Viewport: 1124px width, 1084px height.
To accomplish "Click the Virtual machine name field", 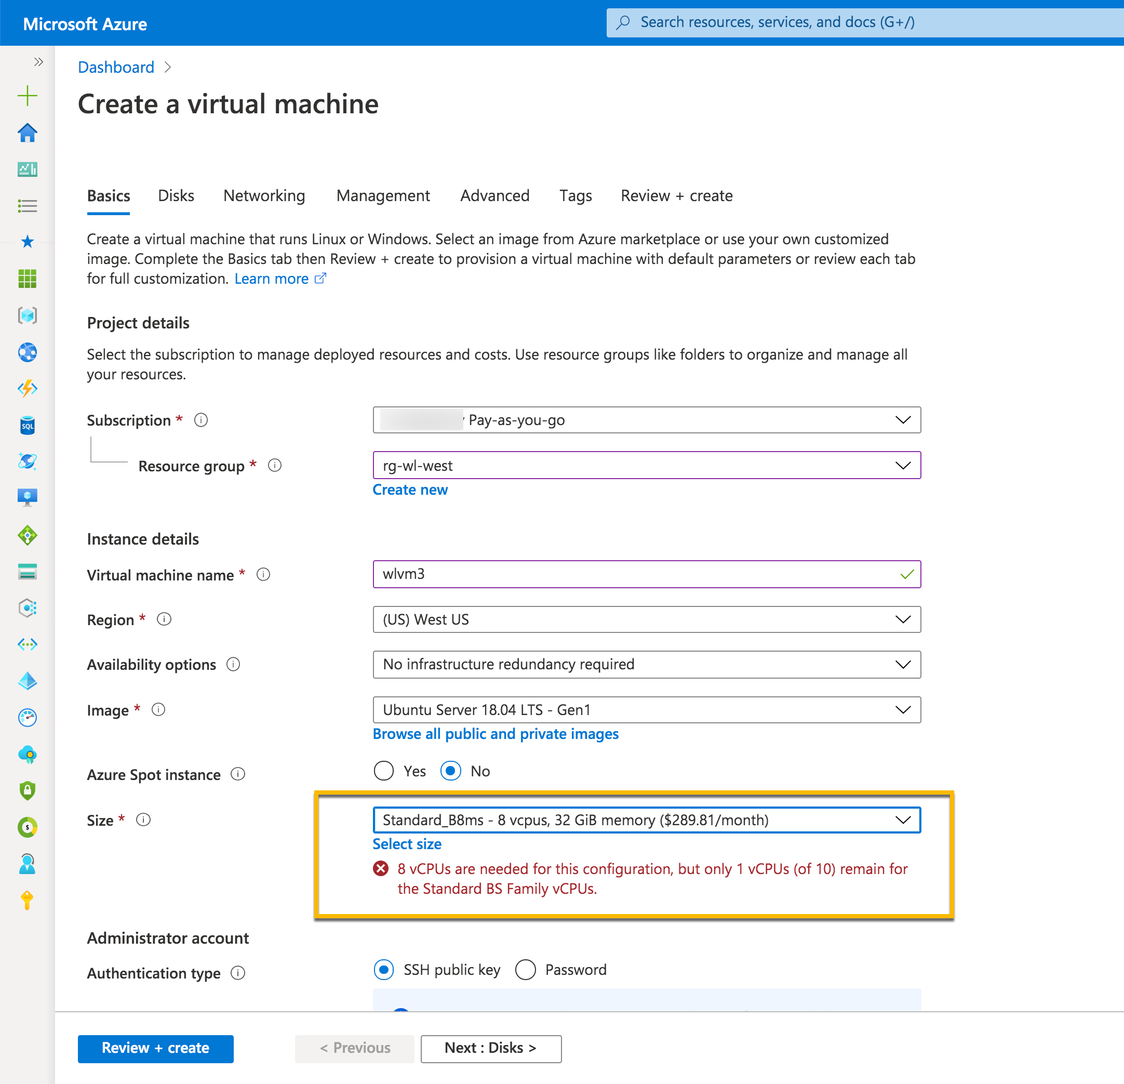I will click(637, 574).
